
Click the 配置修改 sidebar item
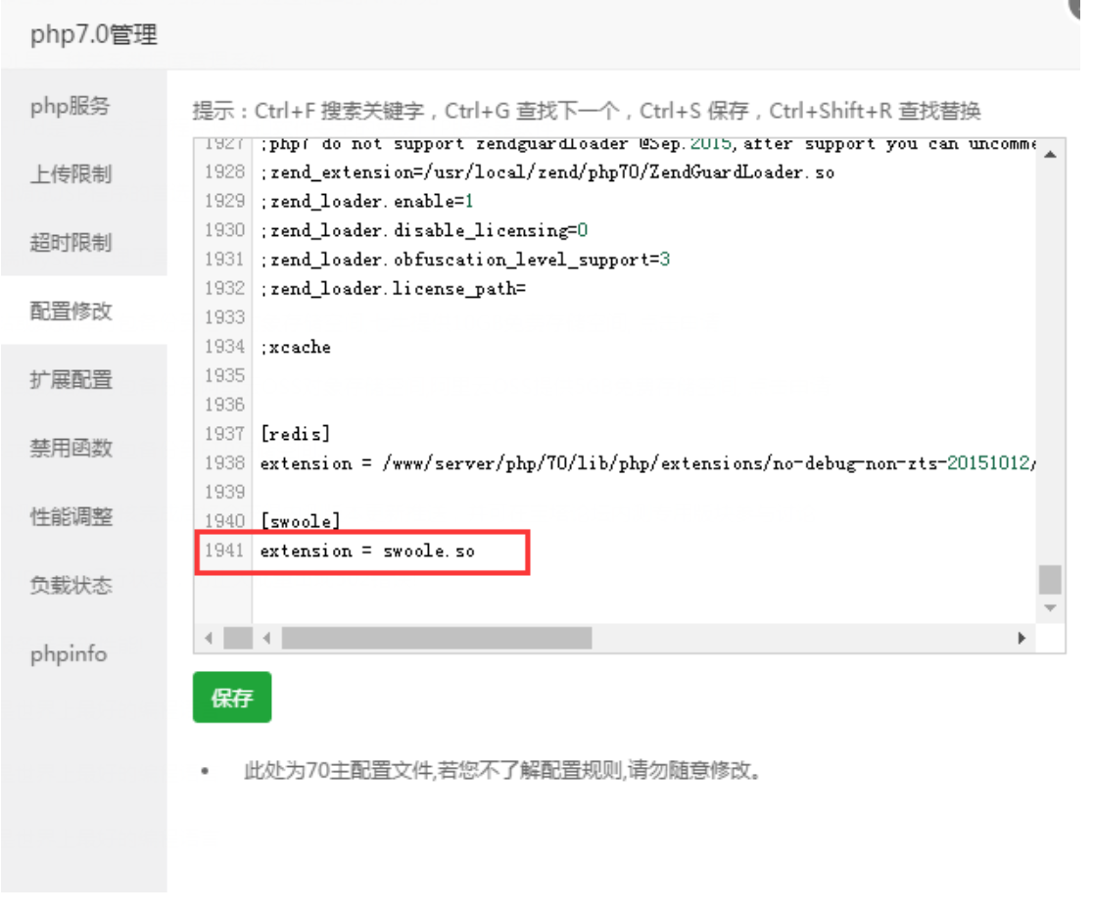point(71,312)
